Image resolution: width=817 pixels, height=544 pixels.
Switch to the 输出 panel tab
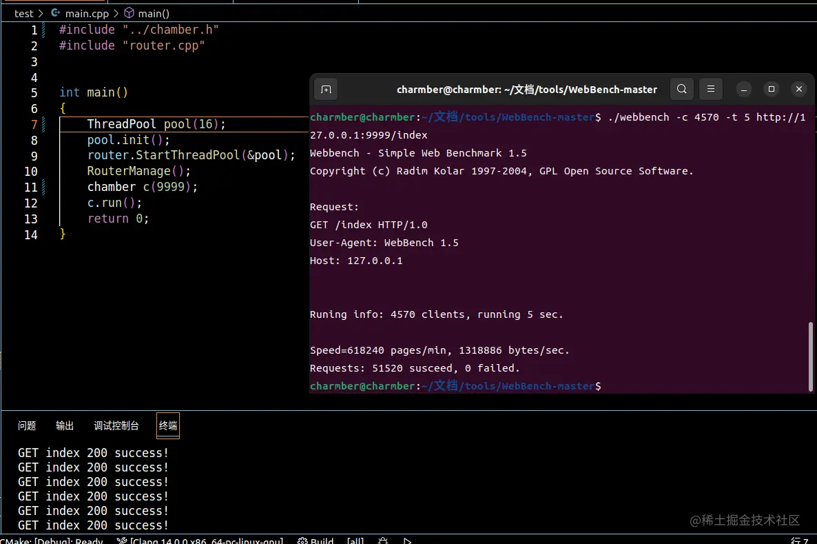coord(65,425)
